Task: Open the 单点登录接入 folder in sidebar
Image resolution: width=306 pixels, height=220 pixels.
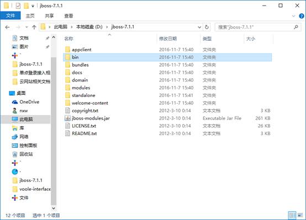Action: pos(35,73)
